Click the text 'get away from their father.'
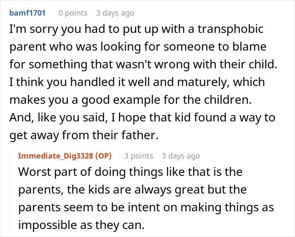Screen dimensions: 295x237 (84, 135)
